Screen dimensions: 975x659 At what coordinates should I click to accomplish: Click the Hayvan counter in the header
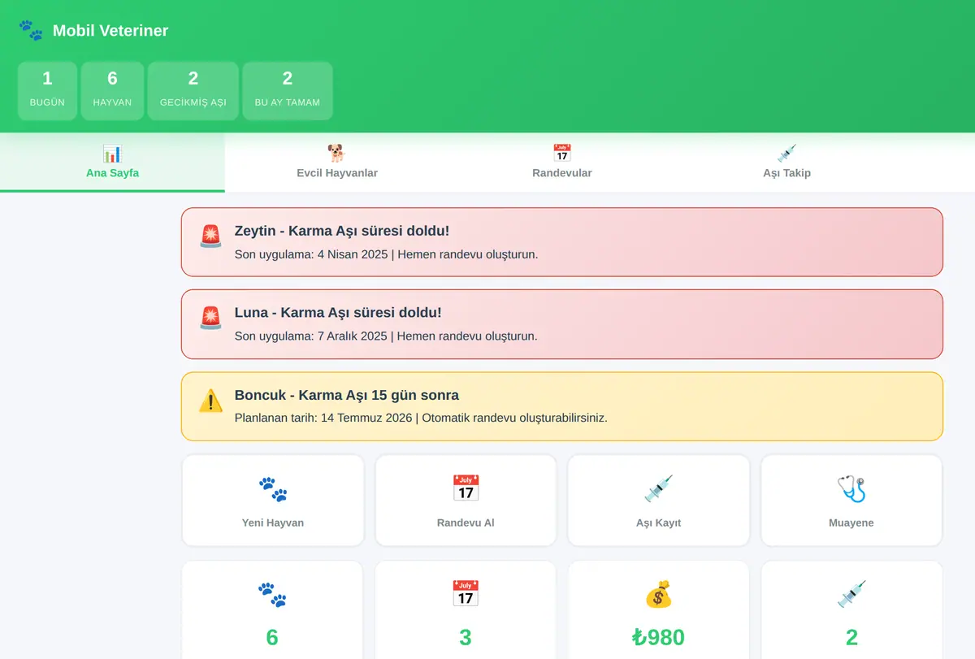point(112,91)
